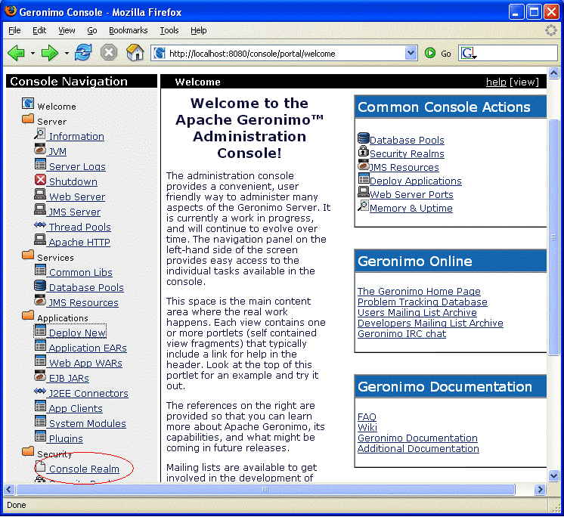The image size is (564, 517).
Task: Open The Geronimo Home Page link
Action: [419, 291]
